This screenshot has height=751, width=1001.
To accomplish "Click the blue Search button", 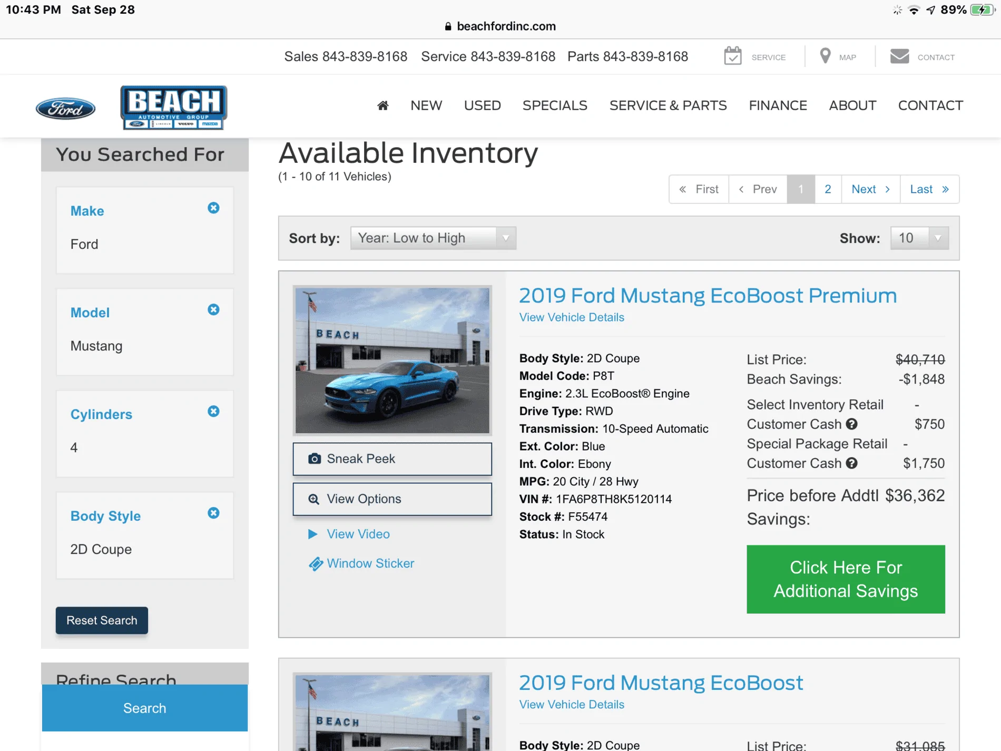I will tap(145, 708).
